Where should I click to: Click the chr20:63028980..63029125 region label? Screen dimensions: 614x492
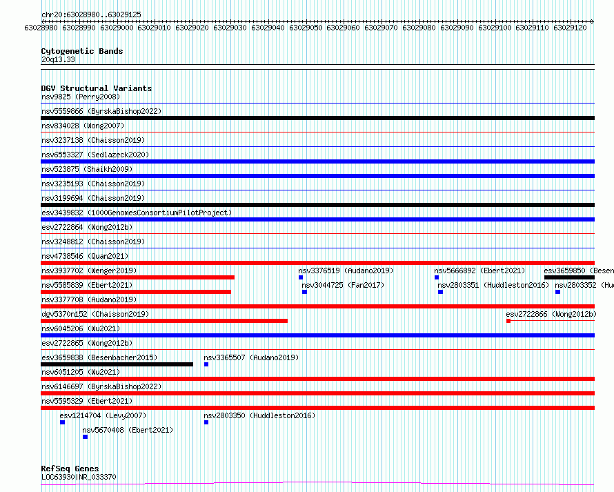[91, 15]
